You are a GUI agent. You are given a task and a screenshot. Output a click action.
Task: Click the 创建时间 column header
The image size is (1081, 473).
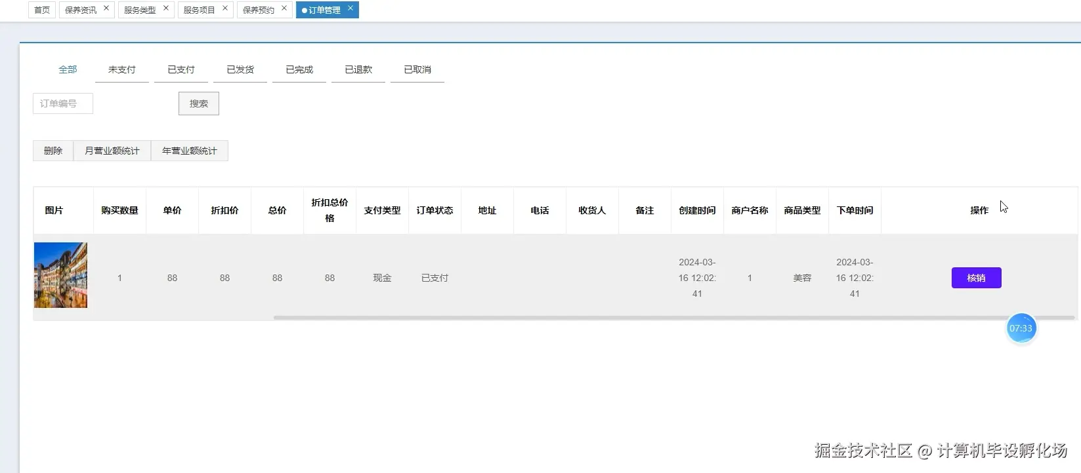697,210
